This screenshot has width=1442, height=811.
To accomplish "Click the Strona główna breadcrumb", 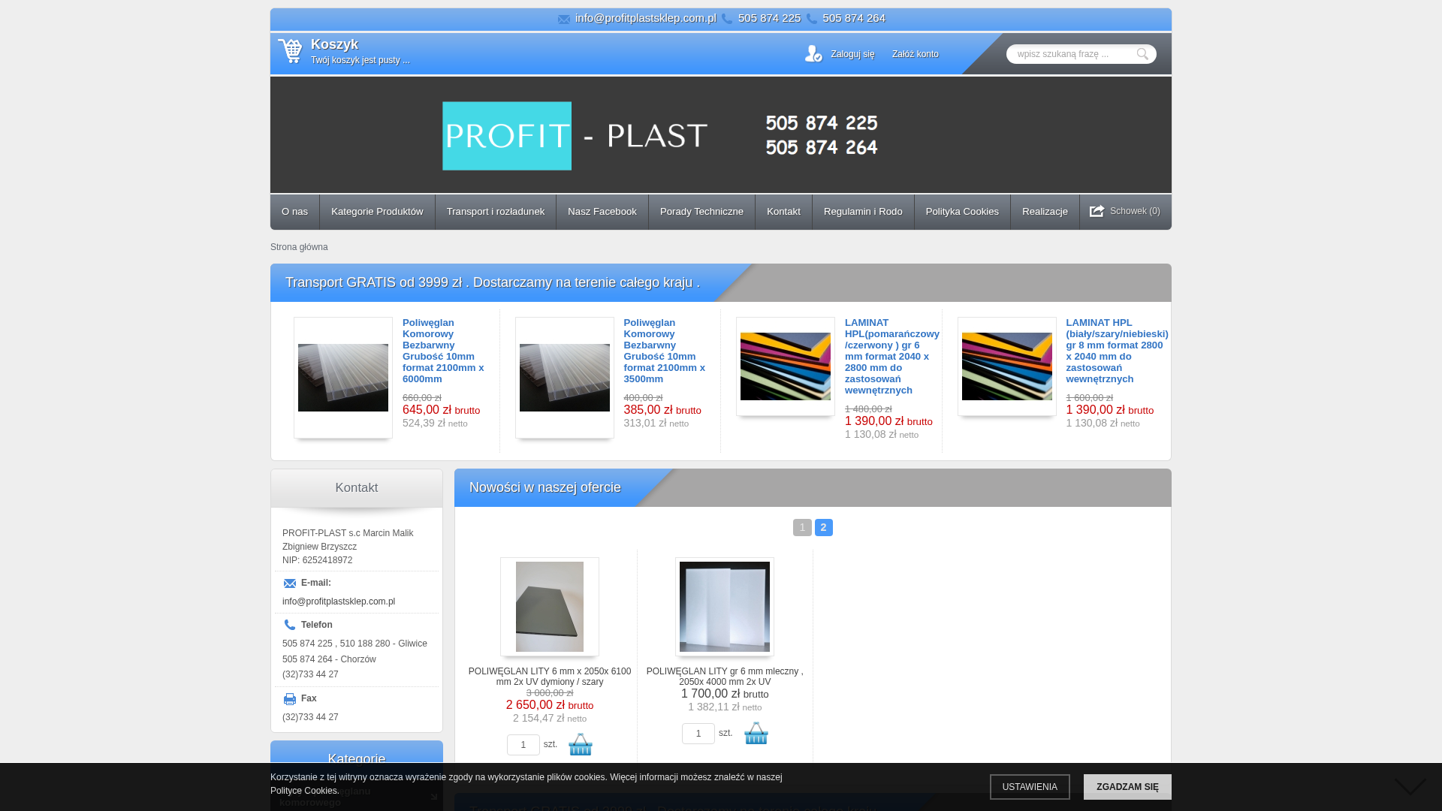I will (299, 247).
